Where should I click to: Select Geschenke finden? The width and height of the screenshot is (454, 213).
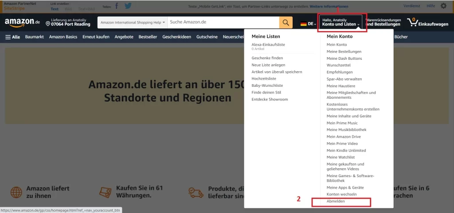267,58
